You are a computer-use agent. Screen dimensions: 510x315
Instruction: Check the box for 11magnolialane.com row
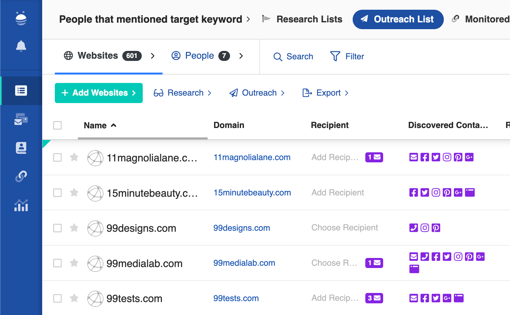pos(57,157)
